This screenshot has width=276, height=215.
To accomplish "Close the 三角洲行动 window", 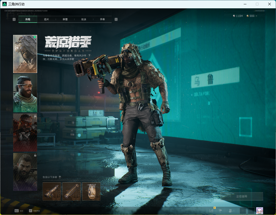I will 270,4.
